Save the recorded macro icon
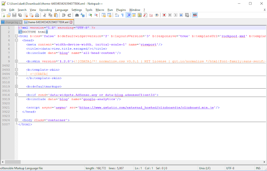 click(187, 15)
